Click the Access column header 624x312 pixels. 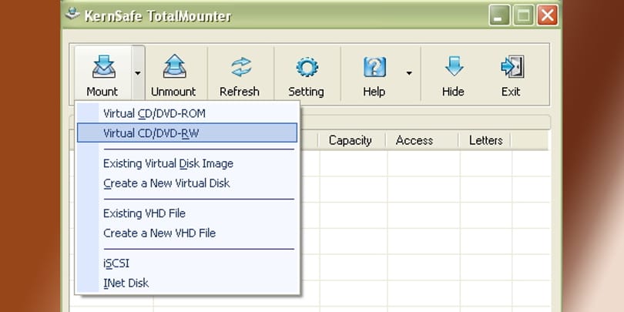tap(422, 140)
